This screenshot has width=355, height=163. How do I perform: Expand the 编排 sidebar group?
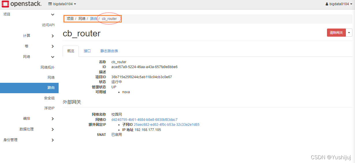39,119
